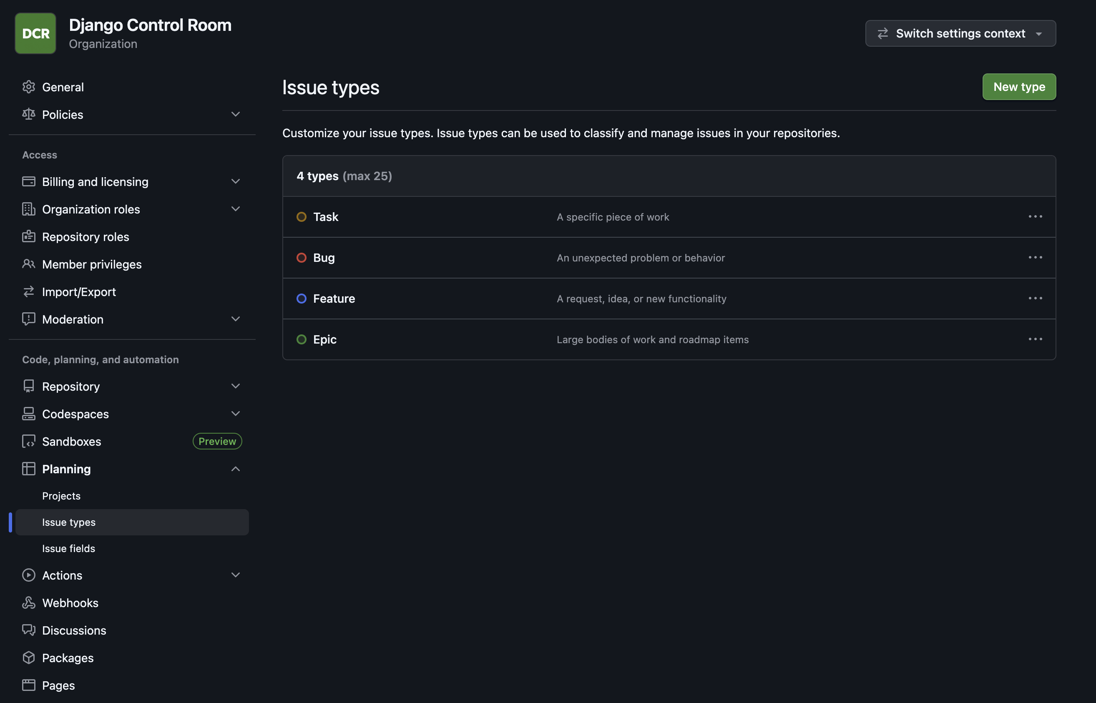
Task: Click the blue Feature type color circle
Action: click(301, 299)
